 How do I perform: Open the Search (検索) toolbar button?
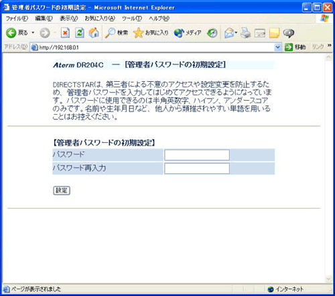pos(117,33)
